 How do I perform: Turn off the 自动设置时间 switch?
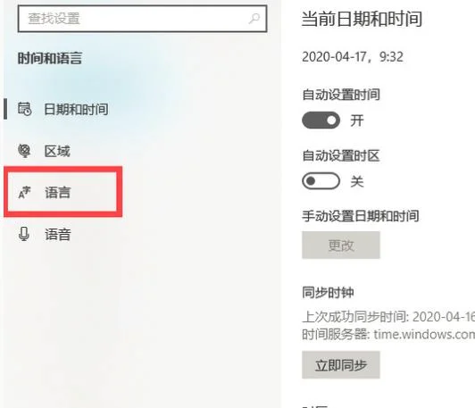(x=321, y=121)
